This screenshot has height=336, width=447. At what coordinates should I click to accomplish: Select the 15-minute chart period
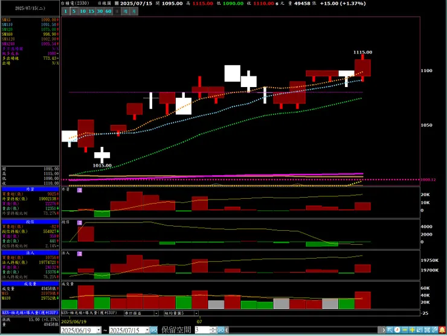[x=91, y=11]
